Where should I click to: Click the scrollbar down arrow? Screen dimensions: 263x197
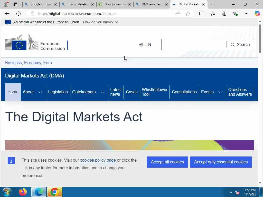[x=260, y=183]
